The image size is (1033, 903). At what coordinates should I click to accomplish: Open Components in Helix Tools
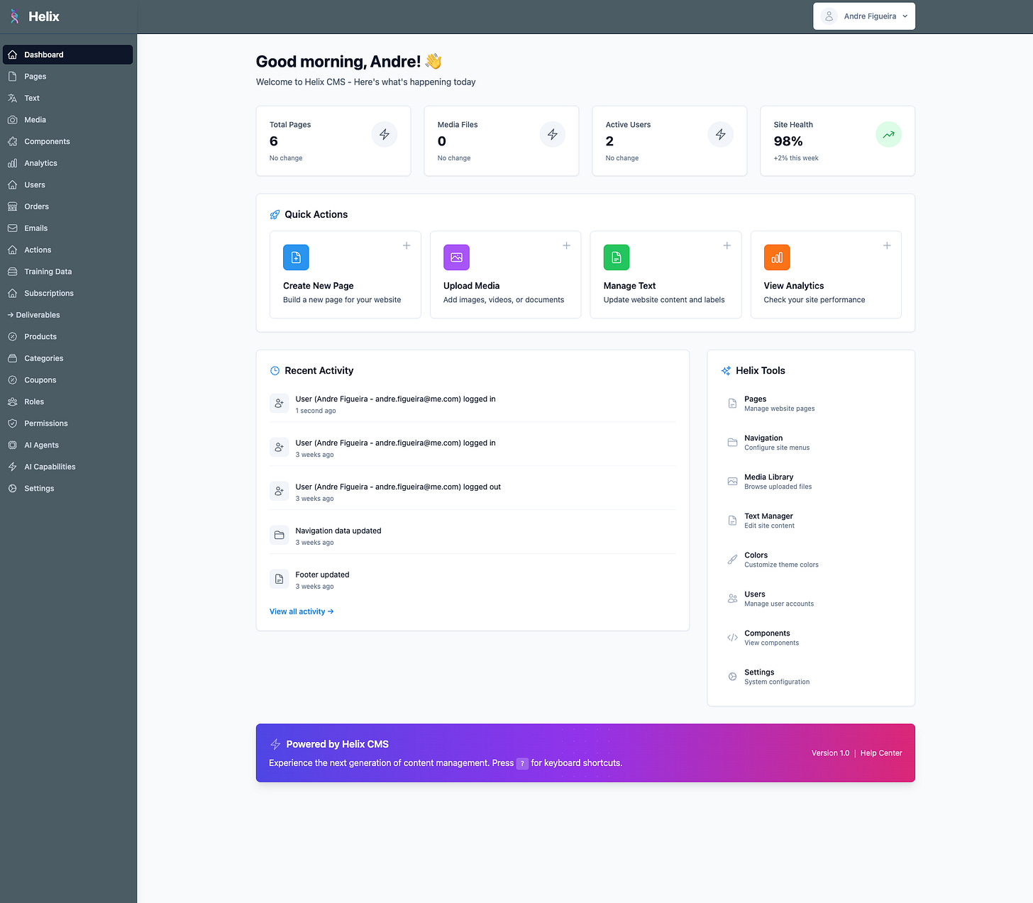pyautogui.click(x=811, y=638)
